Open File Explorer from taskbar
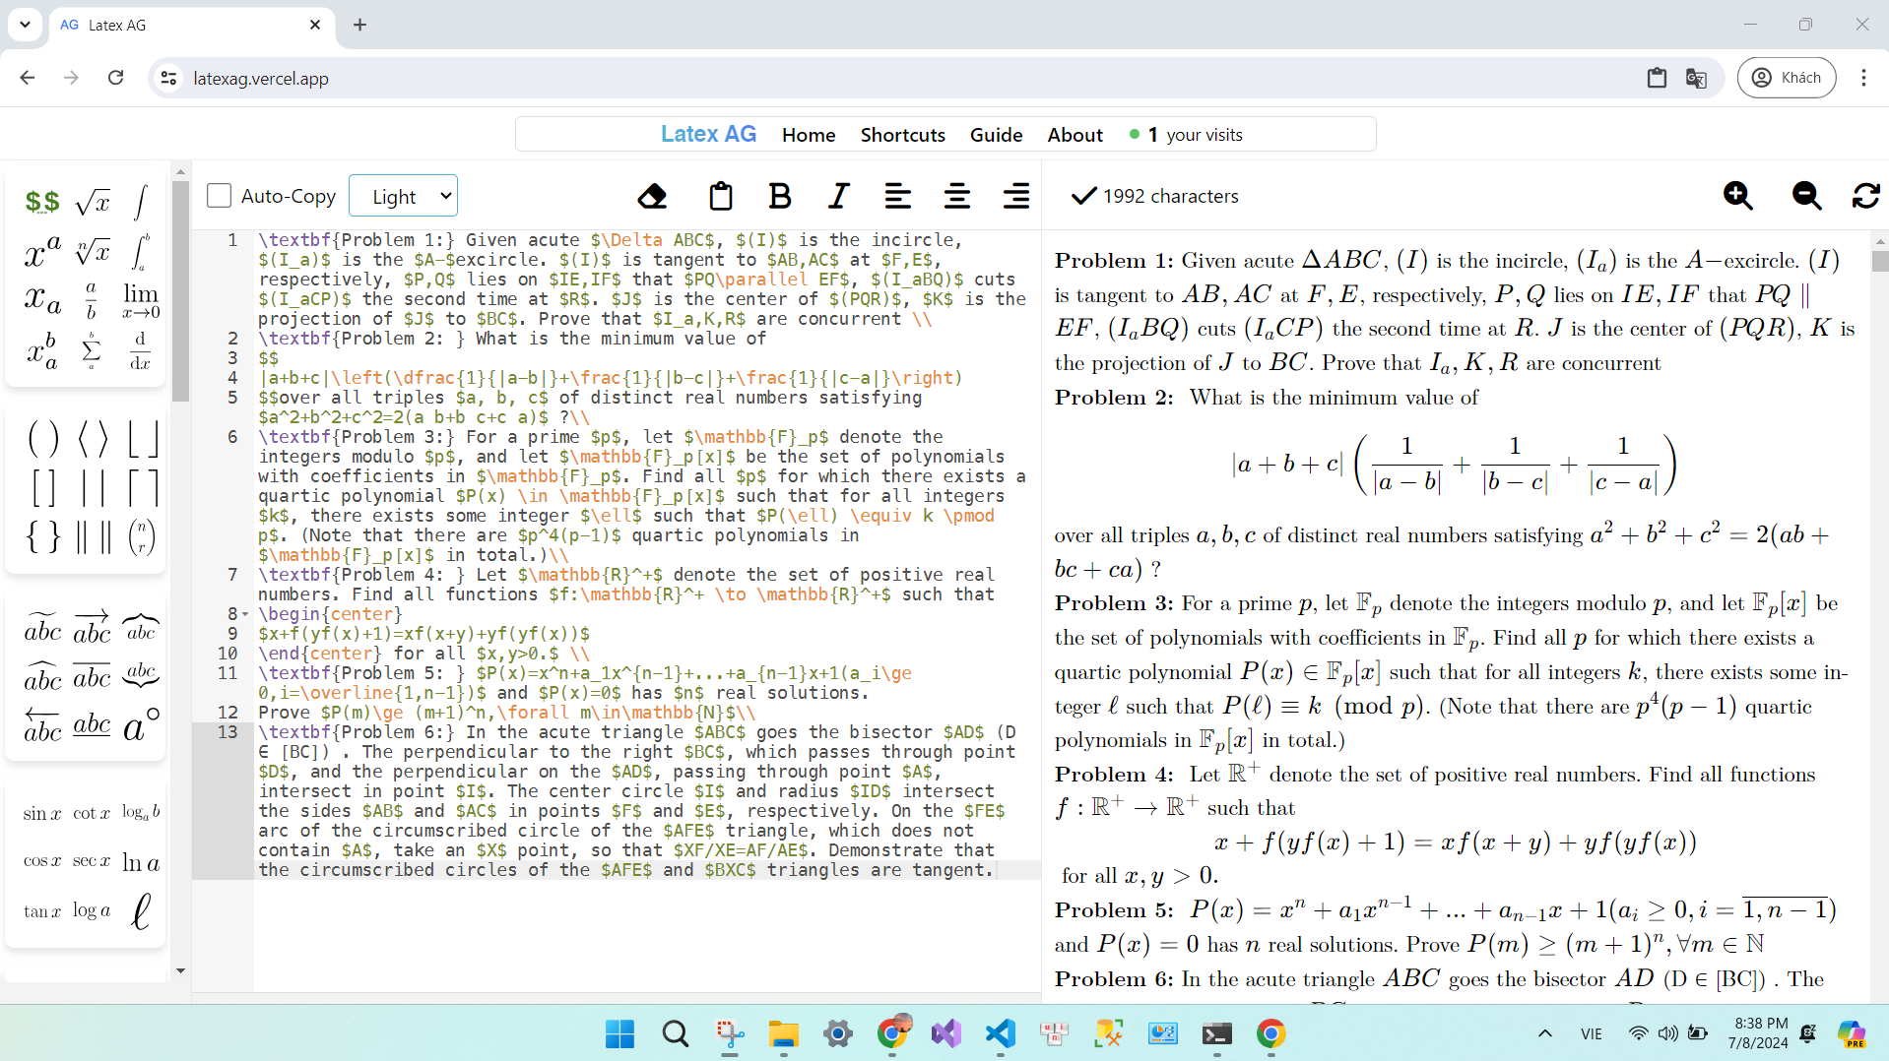The width and height of the screenshot is (1889, 1061). coord(784,1033)
